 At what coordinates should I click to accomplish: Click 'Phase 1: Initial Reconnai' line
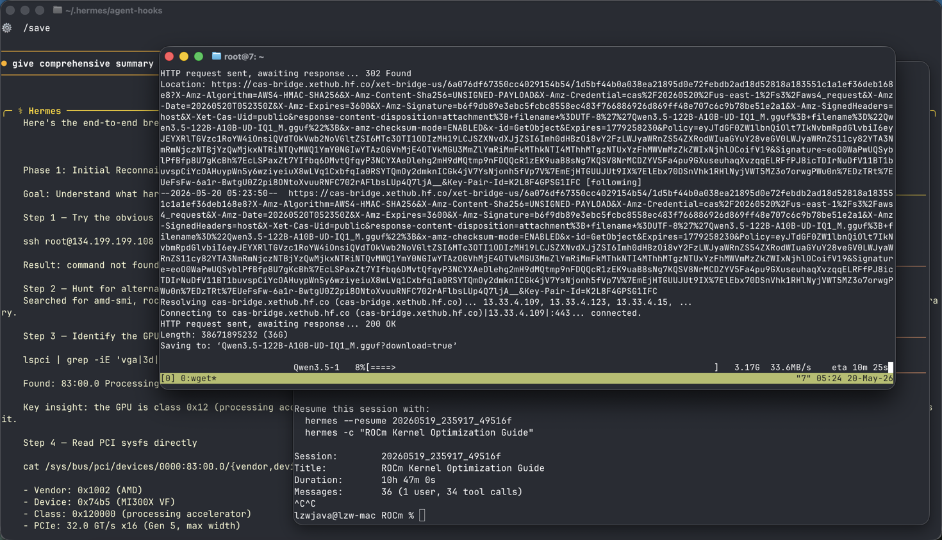(x=90, y=170)
